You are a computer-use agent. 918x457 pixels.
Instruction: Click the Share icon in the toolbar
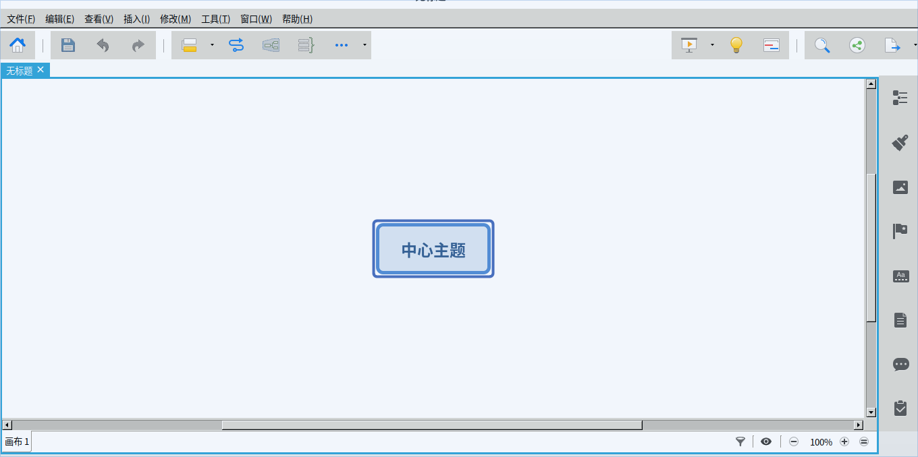857,45
